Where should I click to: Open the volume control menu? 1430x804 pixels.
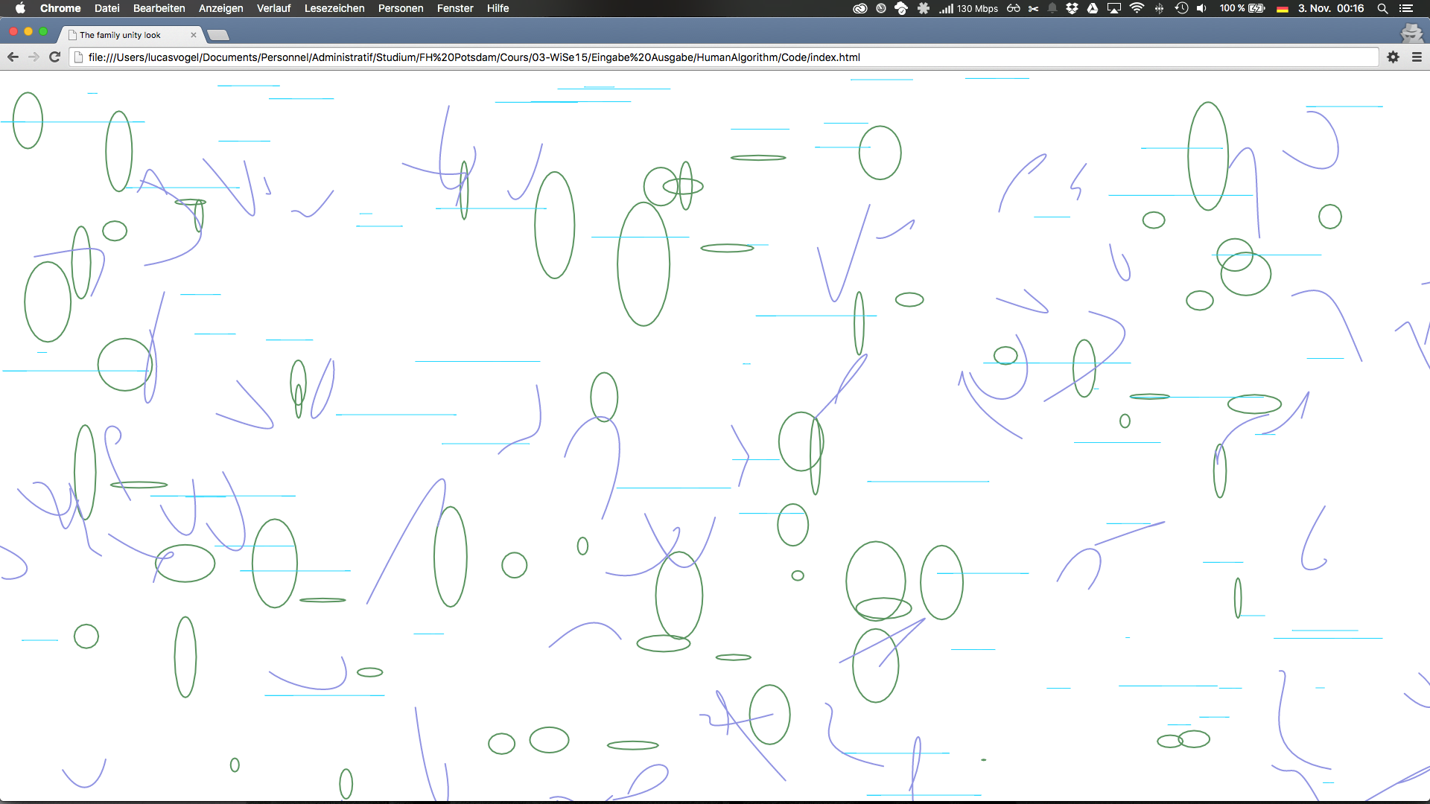pos(1201,8)
